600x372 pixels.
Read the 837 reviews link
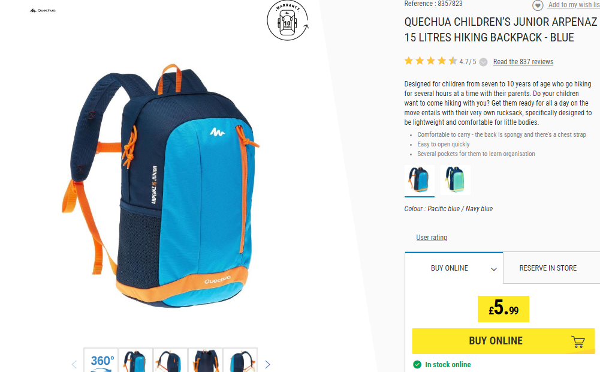tap(523, 62)
